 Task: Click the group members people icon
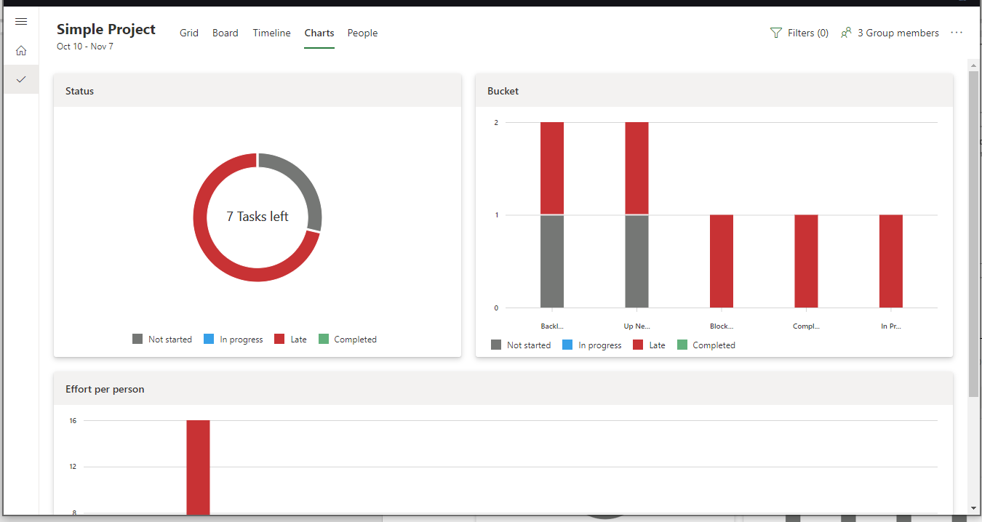[846, 33]
